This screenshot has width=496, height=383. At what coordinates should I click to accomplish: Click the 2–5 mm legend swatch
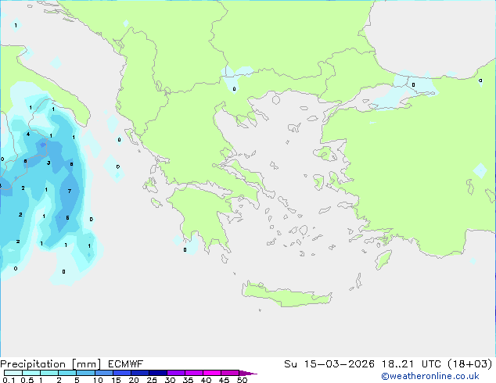(67, 373)
